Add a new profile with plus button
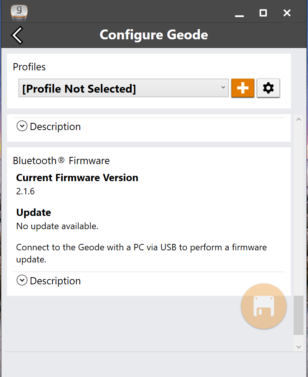The width and height of the screenshot is (308, 377). pyautogui.click(x=243, y=88)
